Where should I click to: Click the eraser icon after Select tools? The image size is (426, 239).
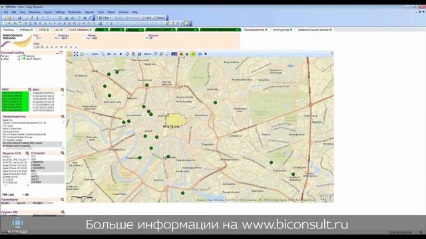(167, 54)
